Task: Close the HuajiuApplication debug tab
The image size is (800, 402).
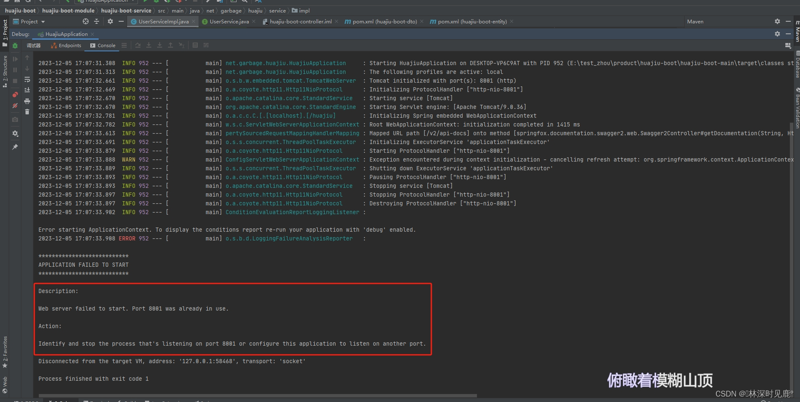Action: 92,34
